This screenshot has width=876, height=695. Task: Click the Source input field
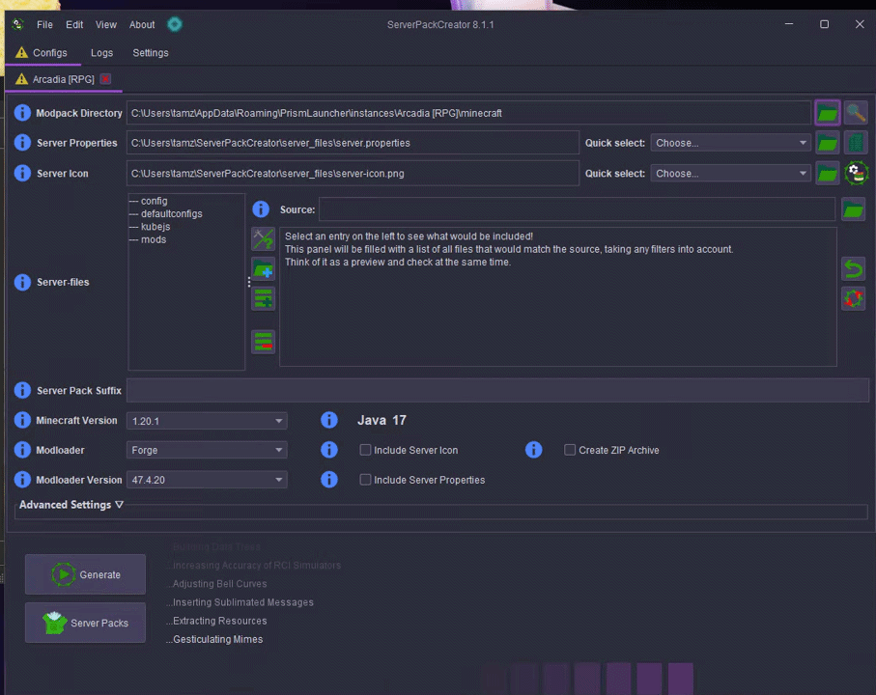pyautogui.click(x=578, y=209)
